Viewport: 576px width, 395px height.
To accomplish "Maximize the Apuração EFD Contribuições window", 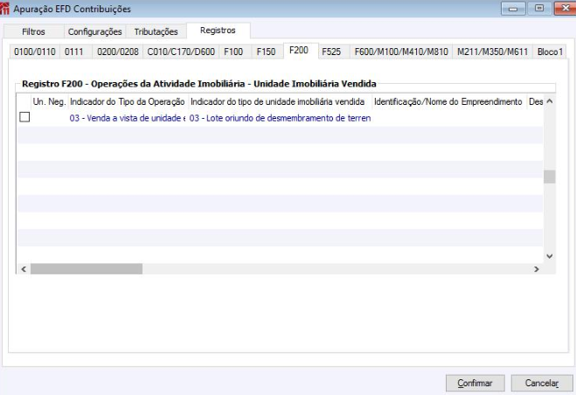I will [539, 9].
